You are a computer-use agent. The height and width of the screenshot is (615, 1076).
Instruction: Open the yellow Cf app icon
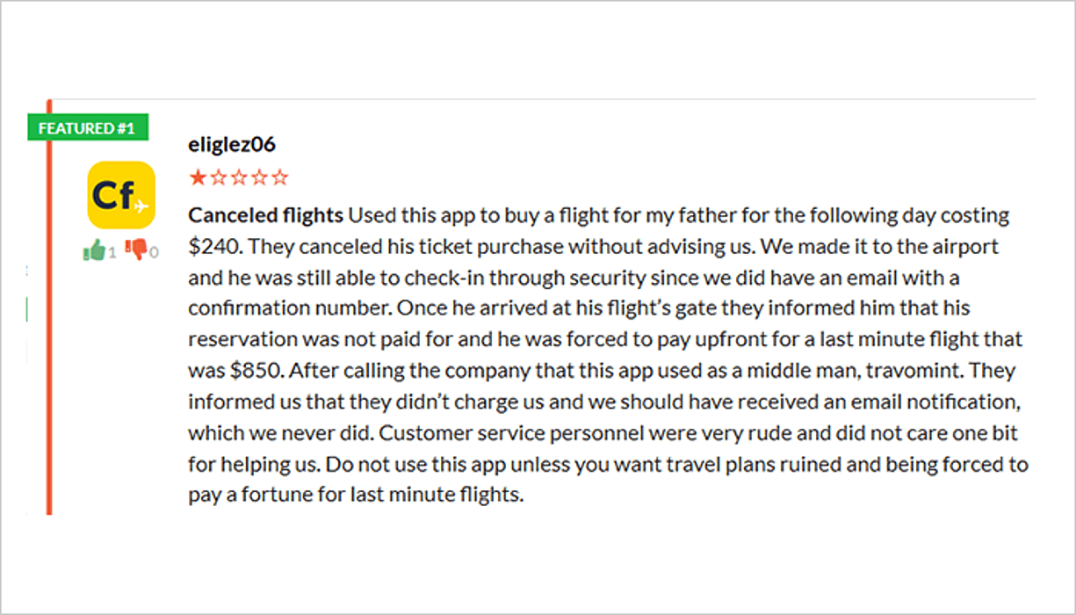coord(121,195)
